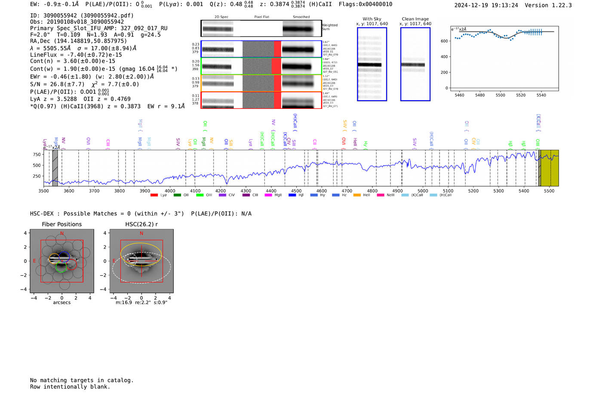The image size is (602, 410).
Task: Select the blue-bordered 327_RU_070 v018_01 fiber row
Action: (x=261, y=49)
